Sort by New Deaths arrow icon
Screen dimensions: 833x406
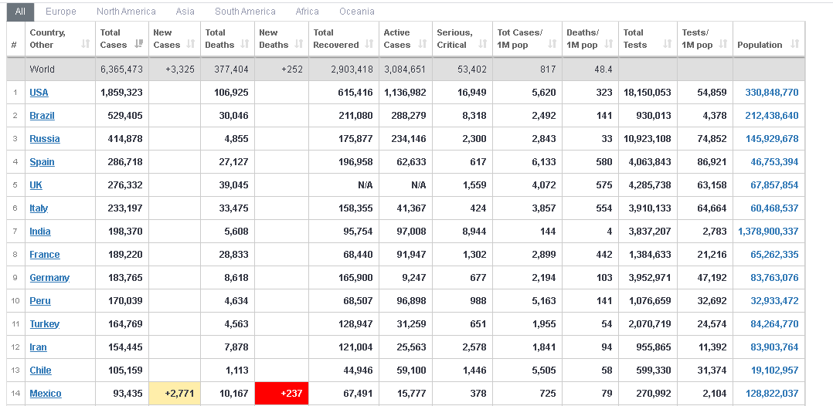(x=299, y=44)
